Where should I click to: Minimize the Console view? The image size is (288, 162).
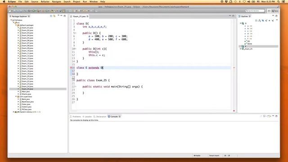pos(273,116)
